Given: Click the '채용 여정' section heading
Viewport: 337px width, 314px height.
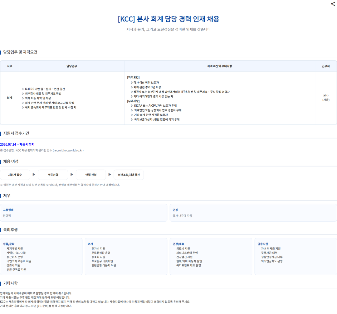Looking at the screenshot, I should coord(11,162).
